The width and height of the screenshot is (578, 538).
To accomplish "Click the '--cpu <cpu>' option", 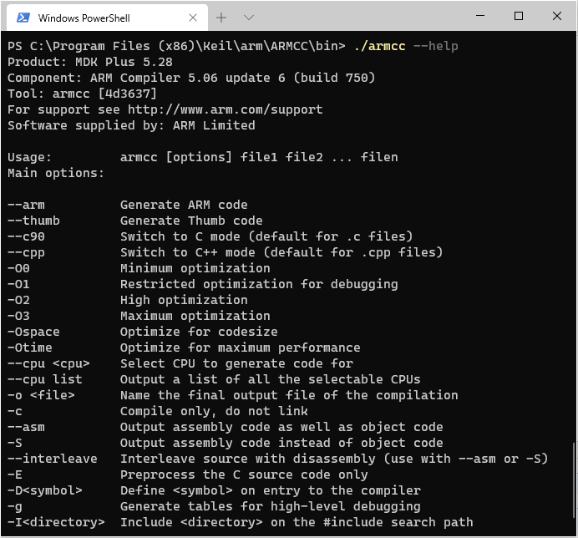I will click(48, 363).
